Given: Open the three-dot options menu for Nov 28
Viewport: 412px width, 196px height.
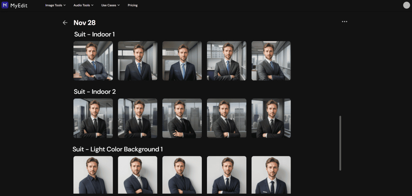Looking at the screenshot, I should [344, 21].
